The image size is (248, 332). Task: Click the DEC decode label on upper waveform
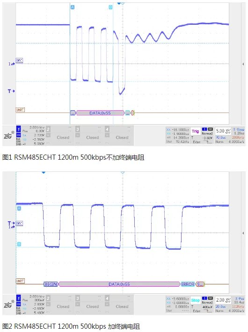[x=19, y=61]
